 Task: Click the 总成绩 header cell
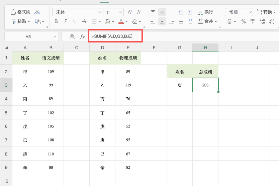205,72
